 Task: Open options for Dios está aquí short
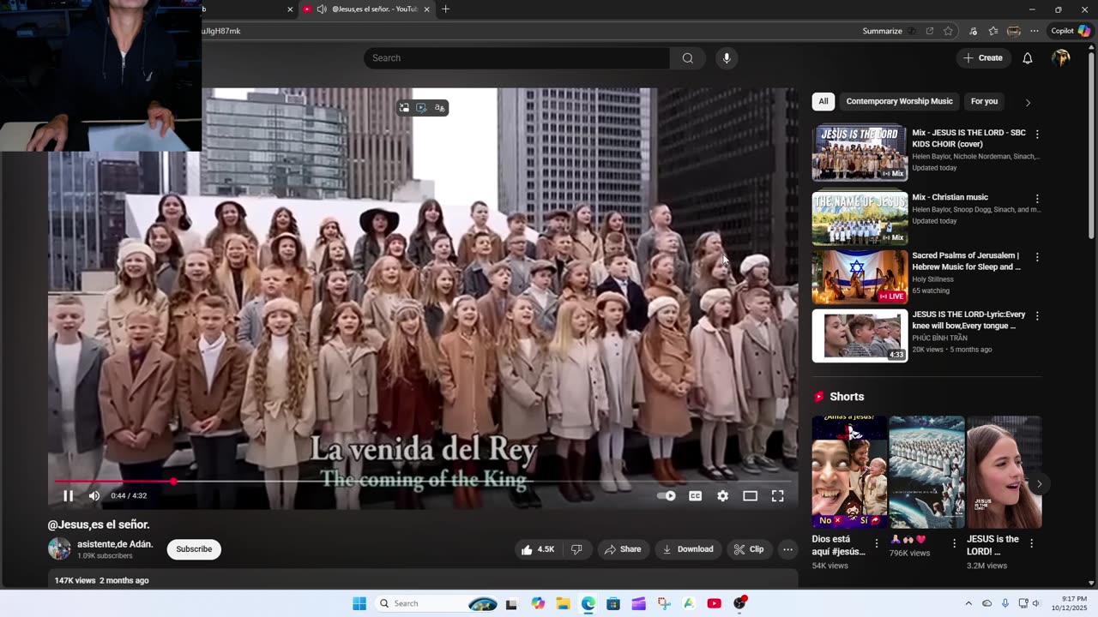point(876,543)
